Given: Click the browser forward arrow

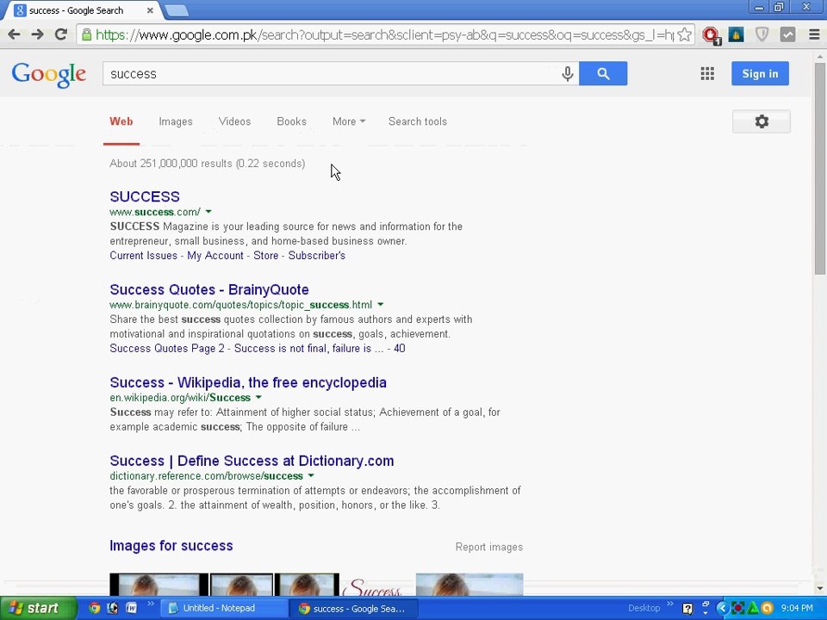Looking at the screenshot, I should pos(37,34).
